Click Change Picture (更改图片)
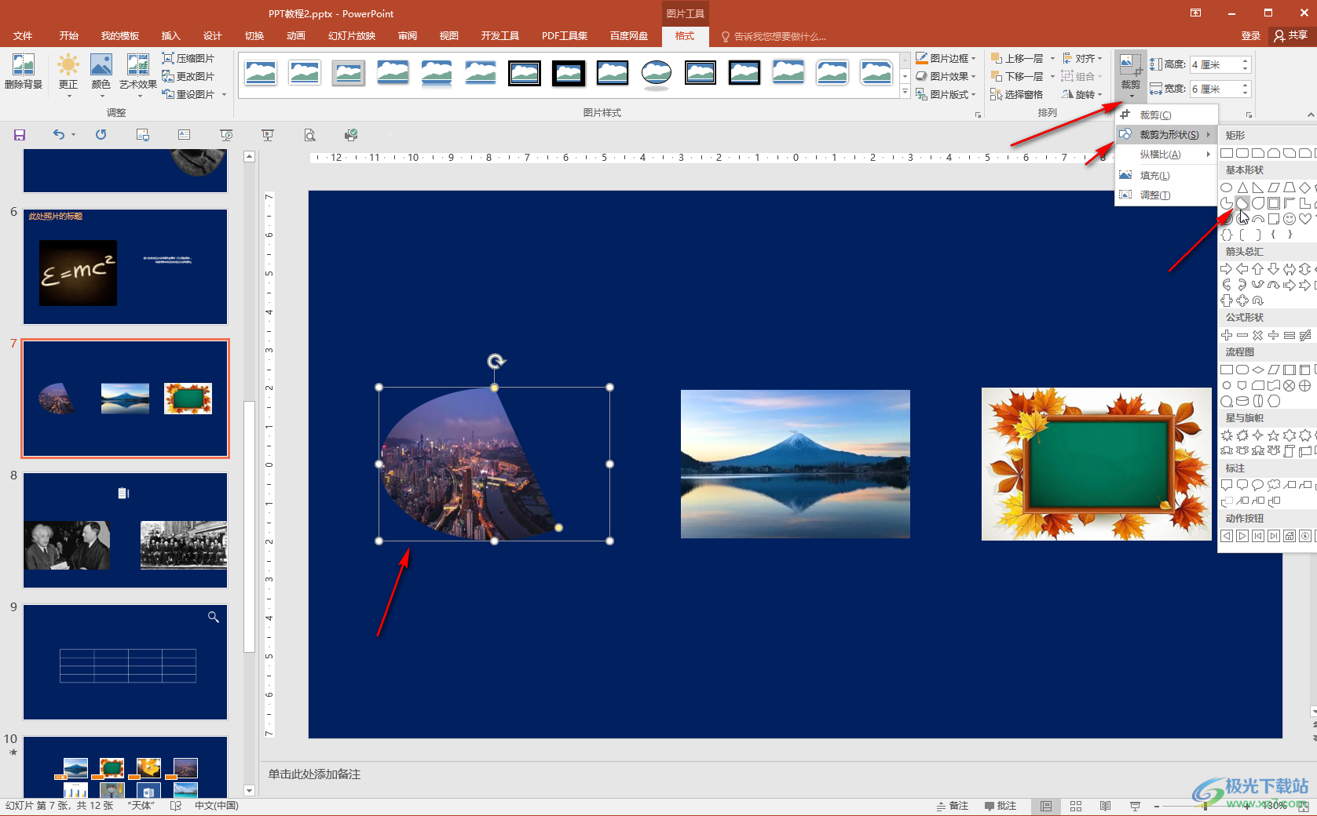Viewport: 1317px width, 816px height. point(188,77)
